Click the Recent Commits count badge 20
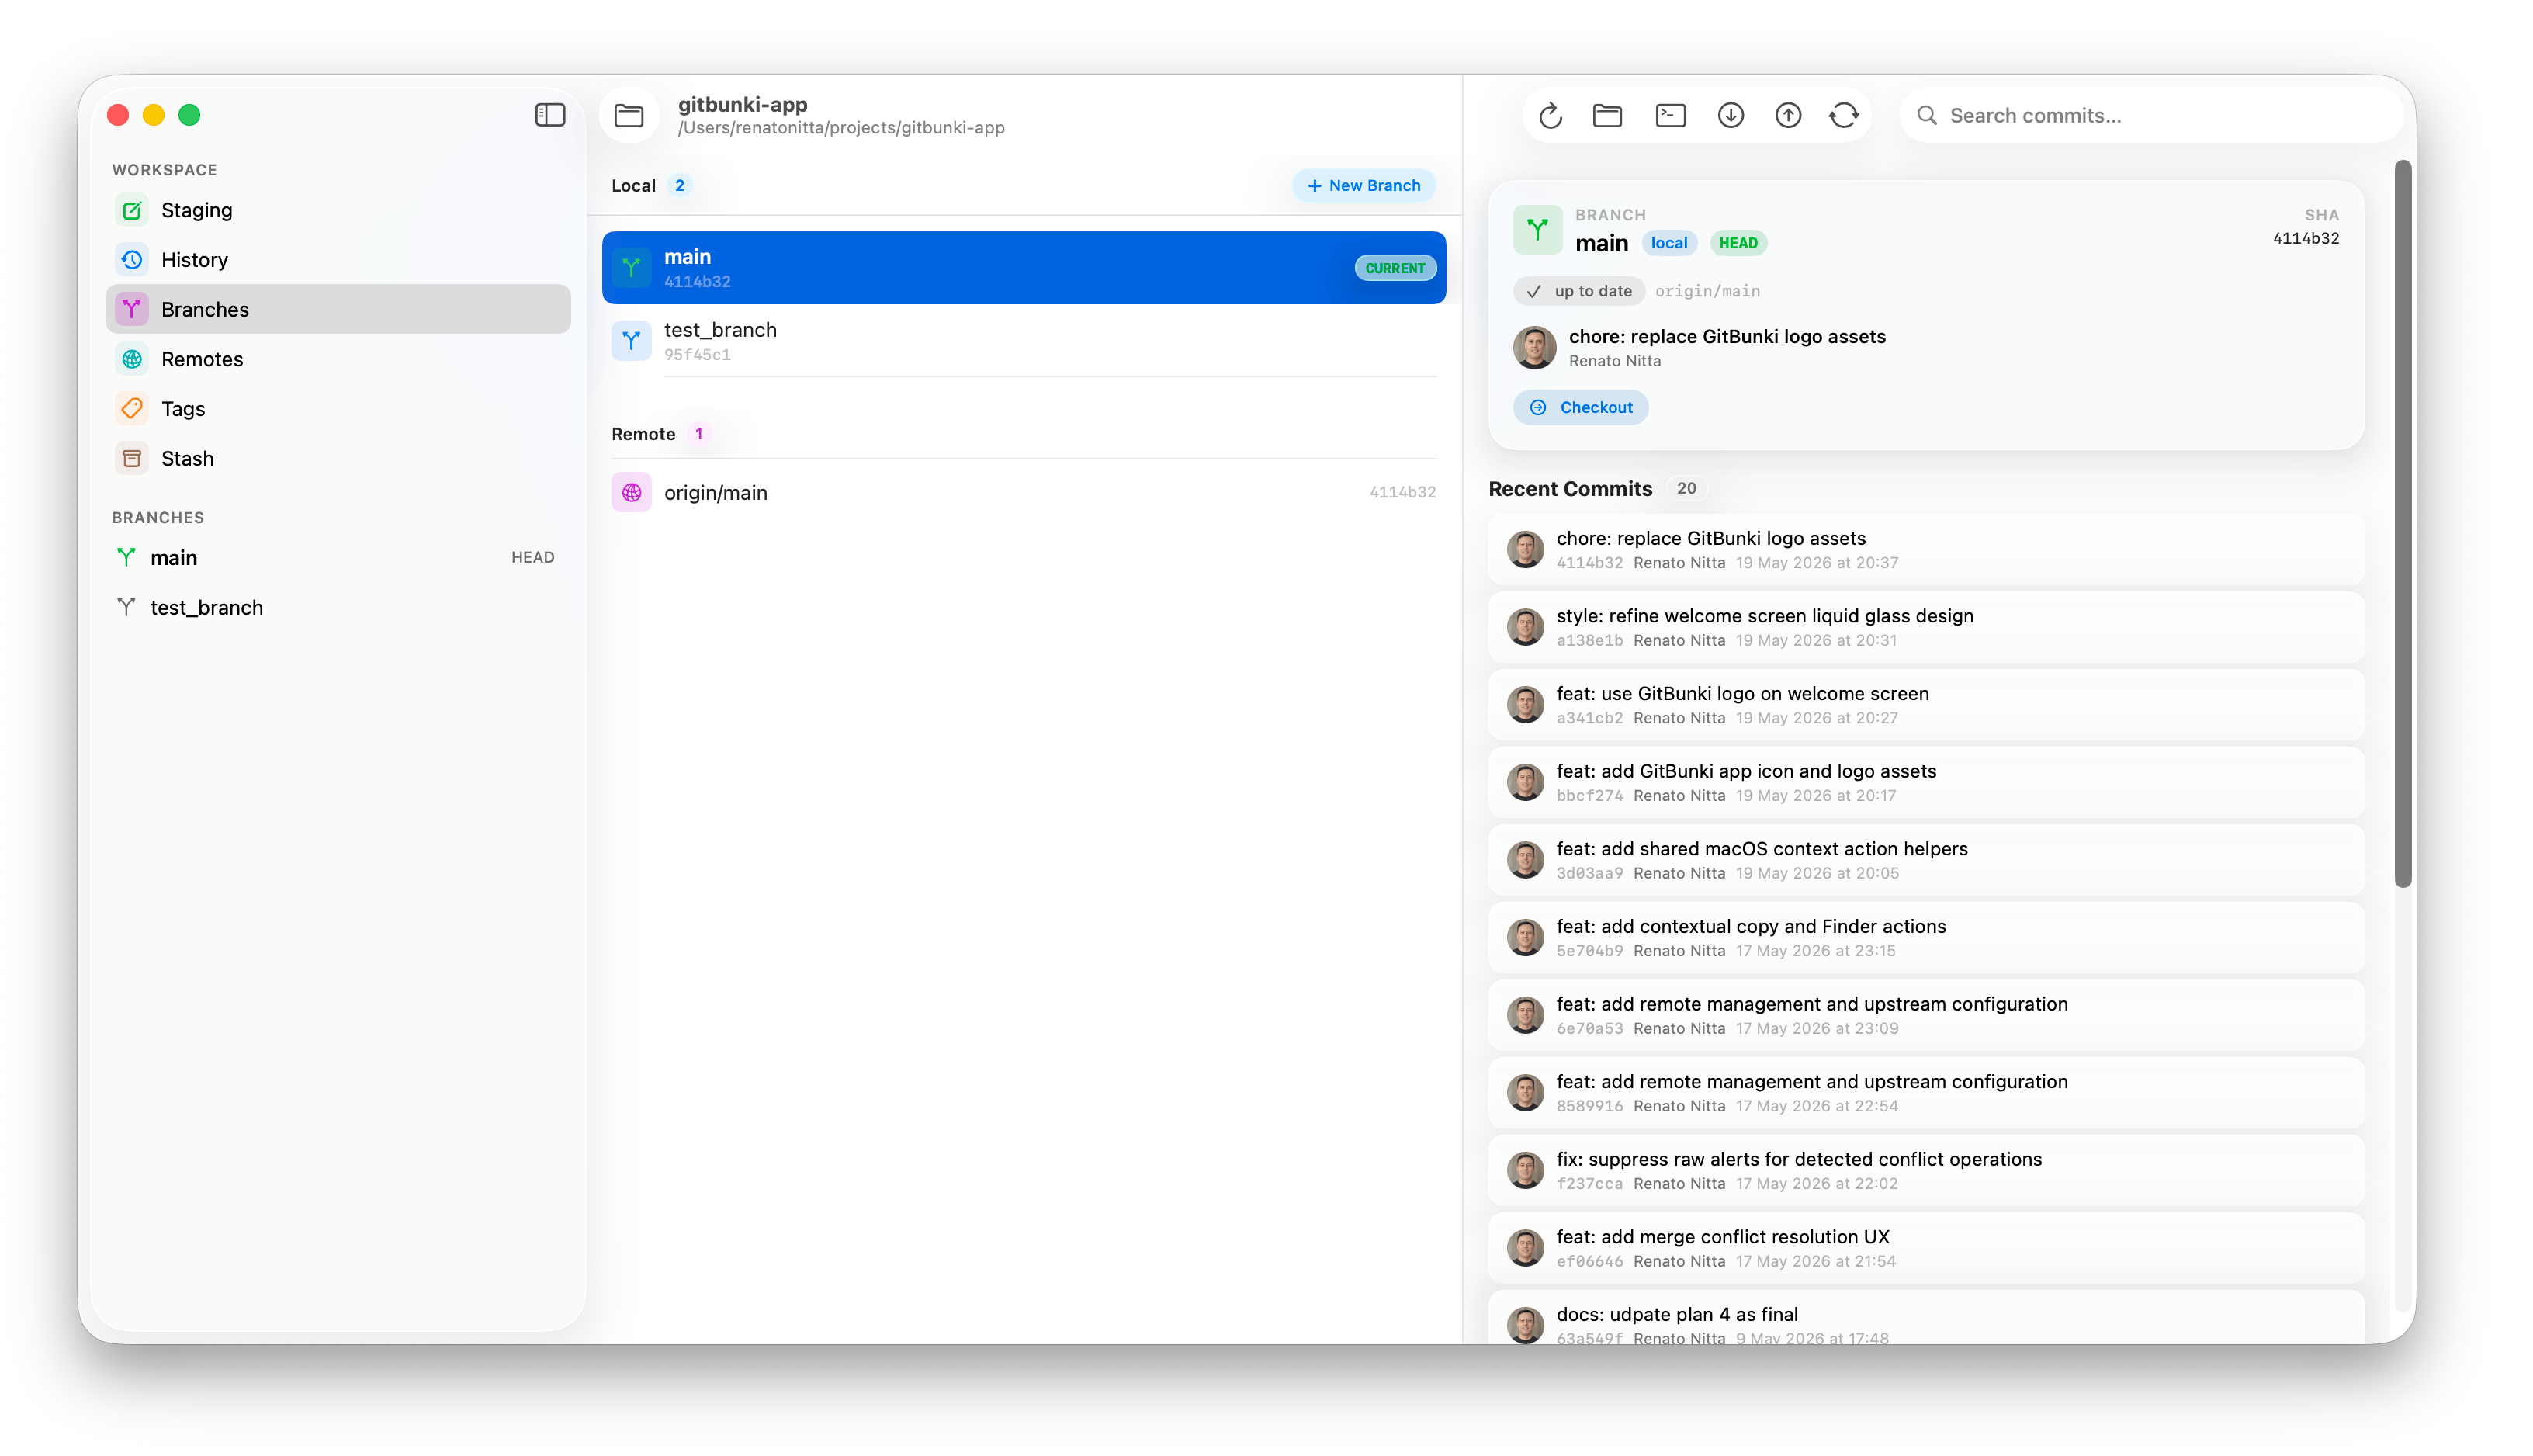This screenshot has width=2533, height=1456. (1686, 488)
